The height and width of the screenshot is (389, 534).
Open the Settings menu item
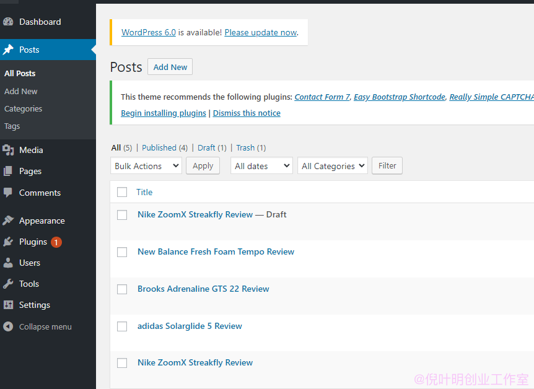tap(35, 305)
